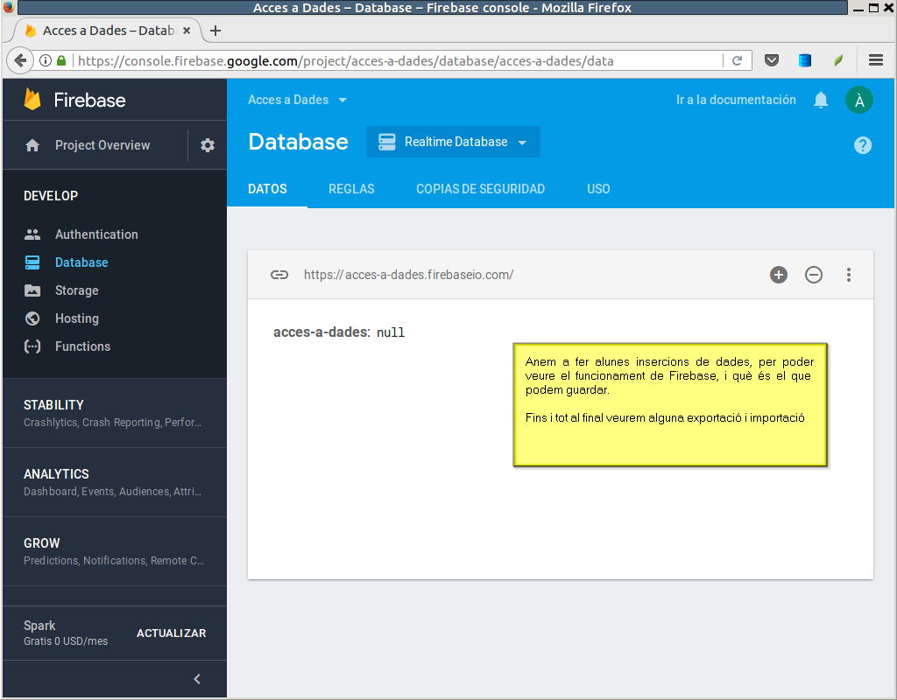Open the help question mark icon
The image size is (897, 700).
(x=863, y=145)
